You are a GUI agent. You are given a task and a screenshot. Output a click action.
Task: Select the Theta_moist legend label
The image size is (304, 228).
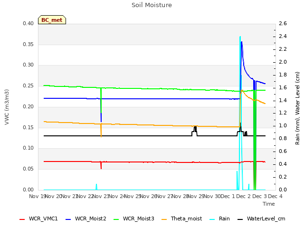coord(186,218)
